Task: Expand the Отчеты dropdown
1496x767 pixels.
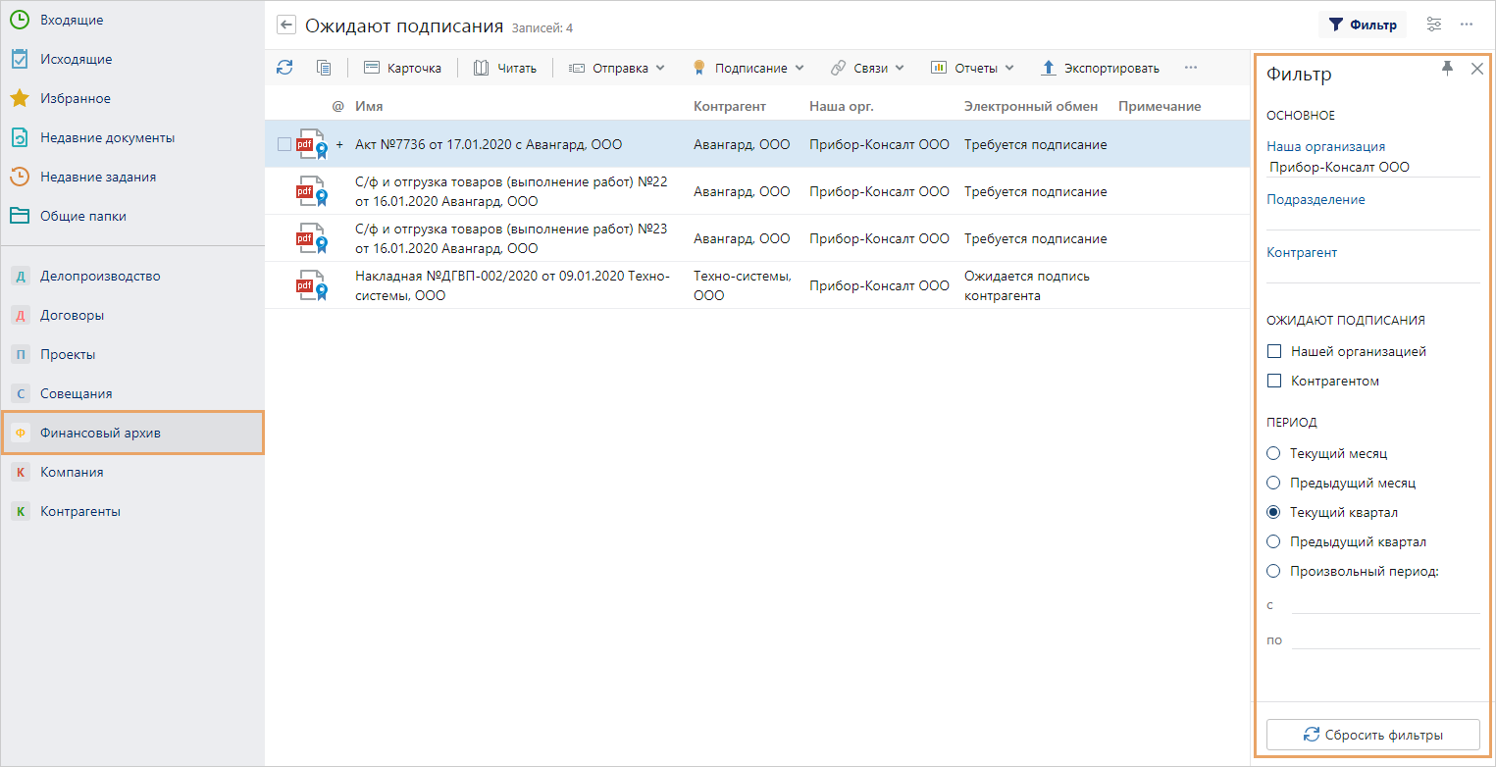Action: 971,68
